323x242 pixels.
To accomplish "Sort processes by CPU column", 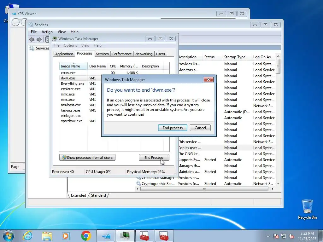I will [113, 66].
